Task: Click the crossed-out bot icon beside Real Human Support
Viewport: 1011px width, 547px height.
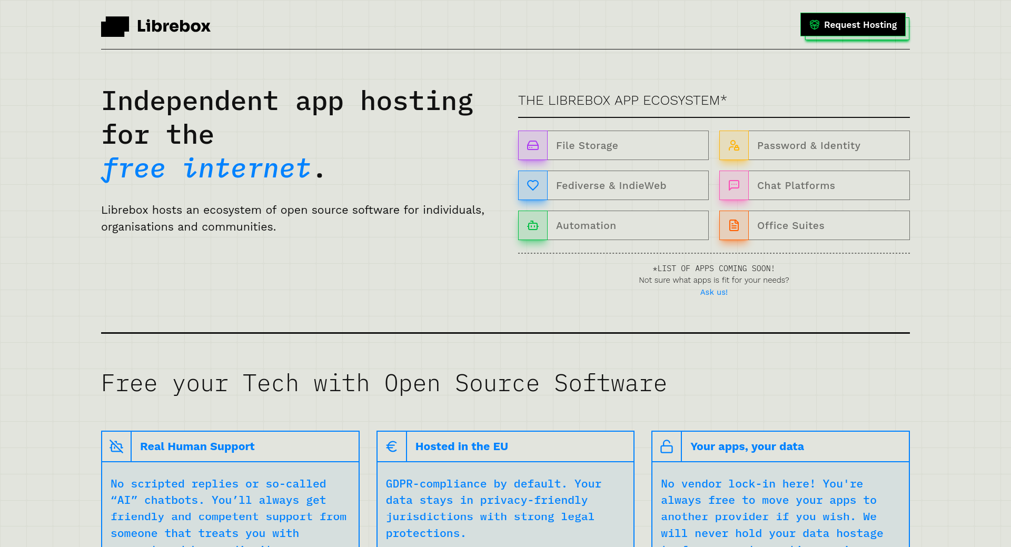Action: (x=116, y=446)
